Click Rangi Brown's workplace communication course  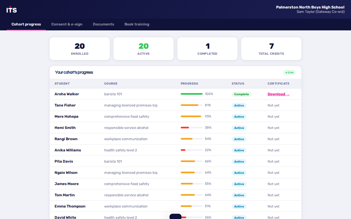pos(126,139)
